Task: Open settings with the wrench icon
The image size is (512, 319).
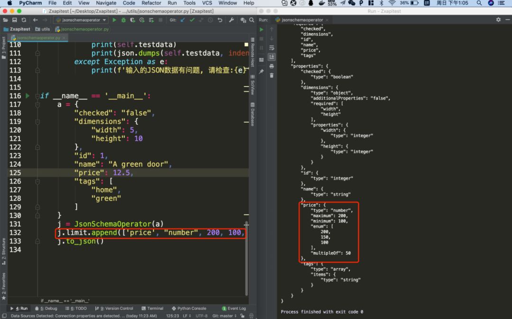Action: [231, 20]
